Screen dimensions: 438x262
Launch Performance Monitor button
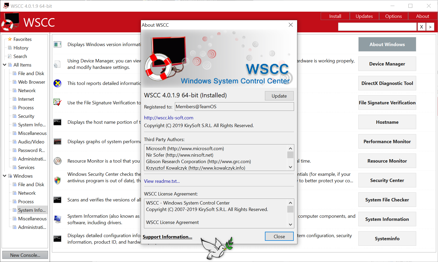click(x=387, y=141)
